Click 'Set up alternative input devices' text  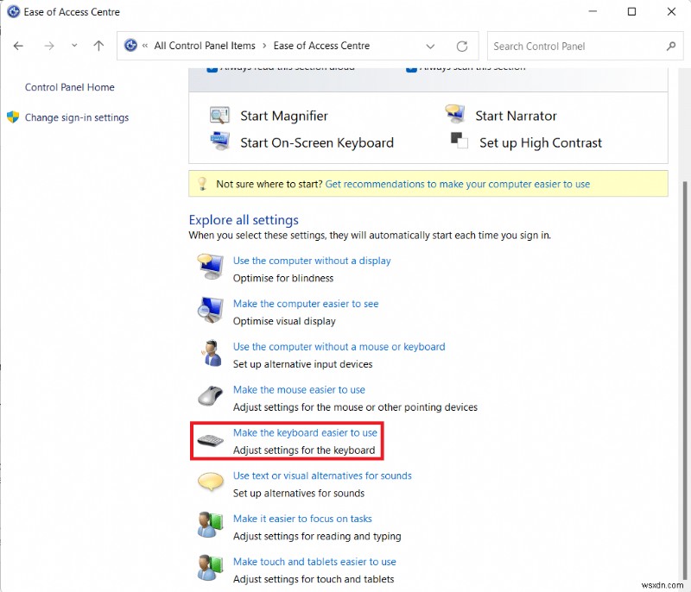click(x=302, y=364)
